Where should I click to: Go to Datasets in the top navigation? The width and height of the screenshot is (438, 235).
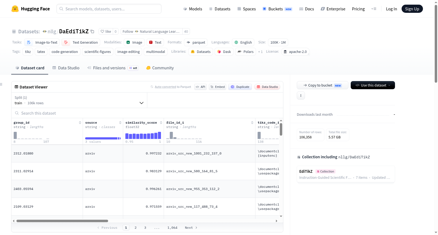click(220, 9)
